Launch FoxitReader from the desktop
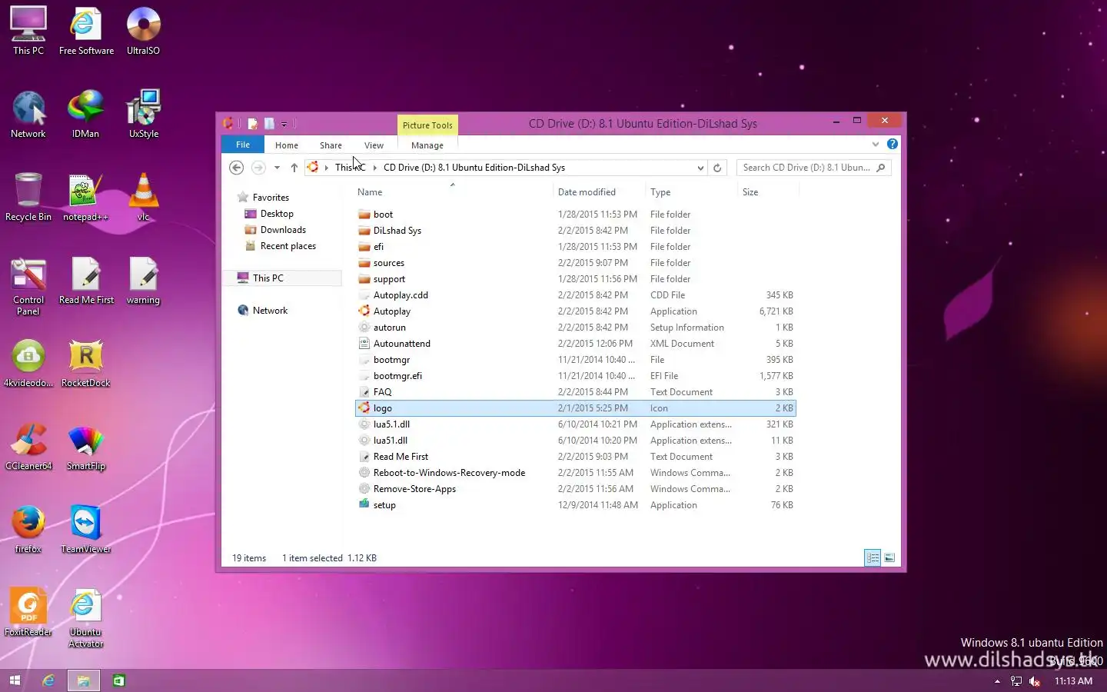This screenshot has width=1107, height=692. 28,612
